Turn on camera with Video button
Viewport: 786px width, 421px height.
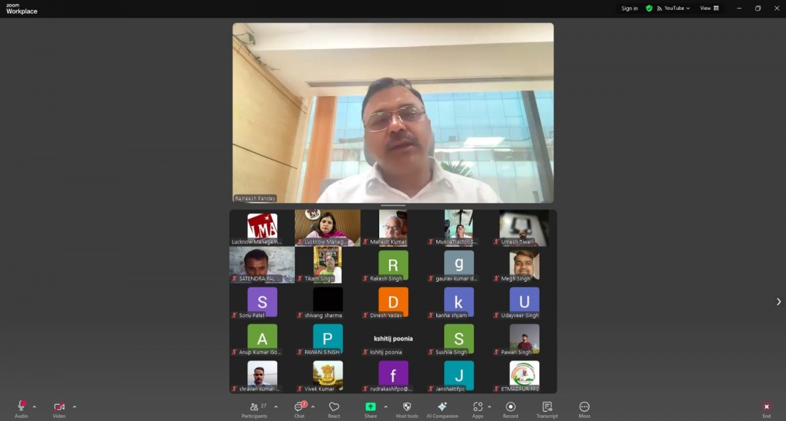(x=59, y=409)
